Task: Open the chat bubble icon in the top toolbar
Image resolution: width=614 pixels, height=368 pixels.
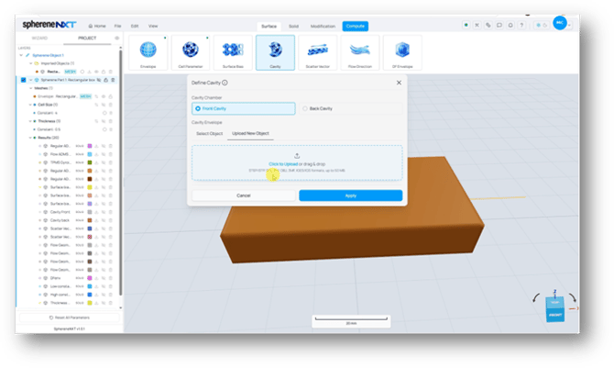Action: [x=499, y=25]
